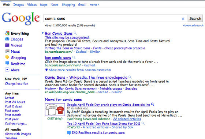Image resolution: width=205 pixels, height=139 pixels.
Task: Clear the search box with the X icon
Action: (x=183, y=19)
